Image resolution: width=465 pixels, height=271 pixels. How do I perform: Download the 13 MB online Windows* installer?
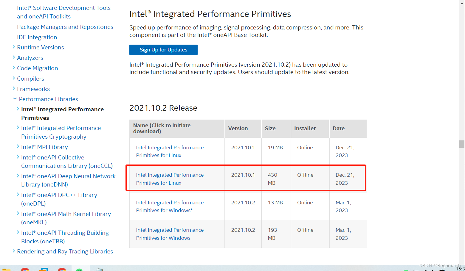[170, 206]
